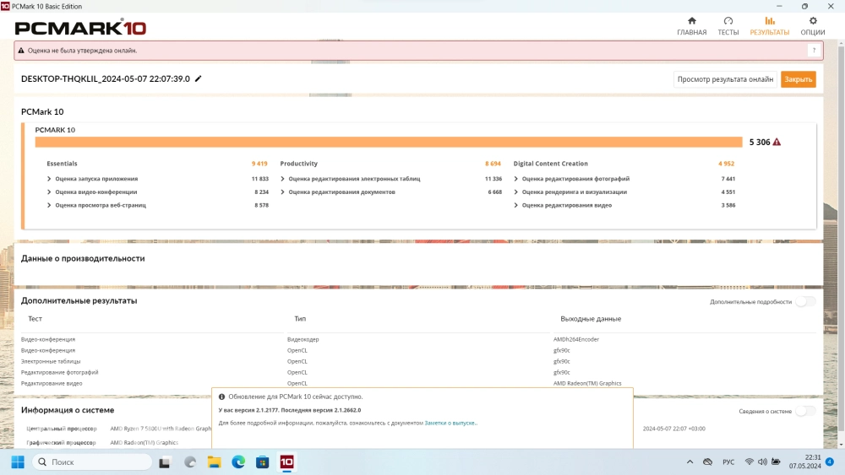Expand Оценка редактирования фотографий row
The width and height of the screenshot is (845, 475).
515,179
